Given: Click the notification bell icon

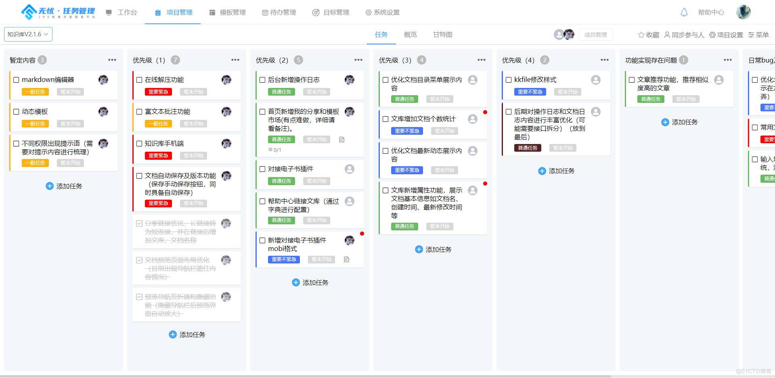Looking at the screenshot, I should click(x=684, y=12).
